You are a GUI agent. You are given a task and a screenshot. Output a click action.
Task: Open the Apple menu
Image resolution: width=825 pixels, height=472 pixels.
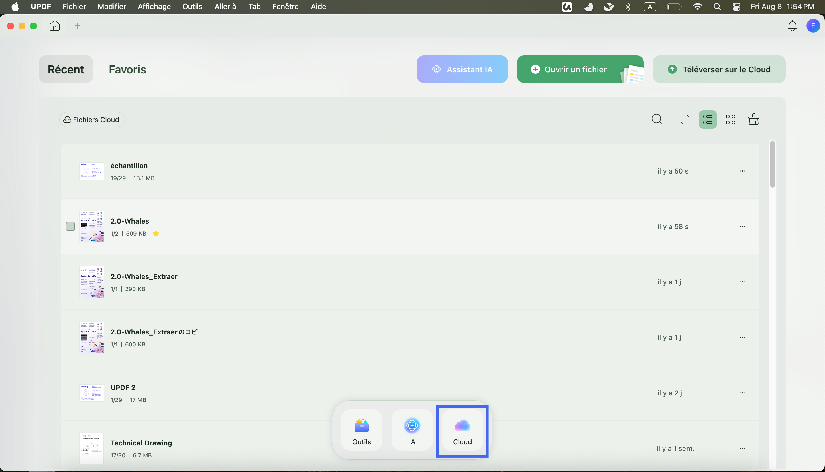coord(15,7)
